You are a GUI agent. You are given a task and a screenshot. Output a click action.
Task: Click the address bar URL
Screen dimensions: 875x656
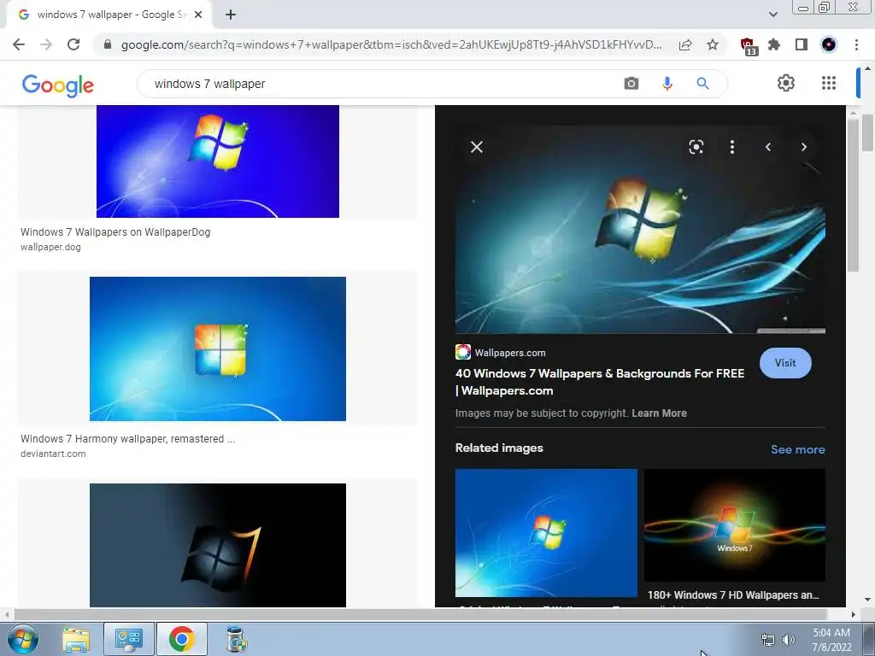pyautogui.click(x=391, y=44)
